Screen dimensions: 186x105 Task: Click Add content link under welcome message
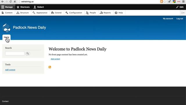point(56,59)
